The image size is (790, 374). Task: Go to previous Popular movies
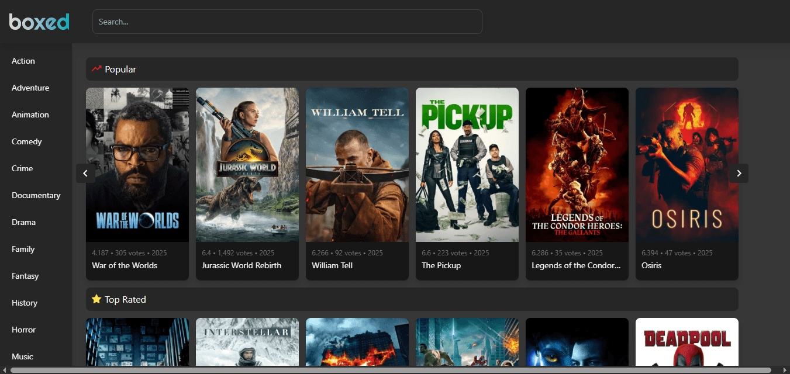coord(85,173)
